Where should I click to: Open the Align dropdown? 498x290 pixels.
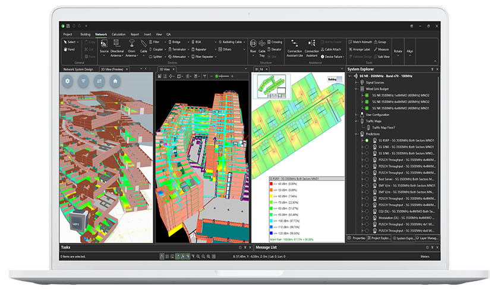coord(409,53)
